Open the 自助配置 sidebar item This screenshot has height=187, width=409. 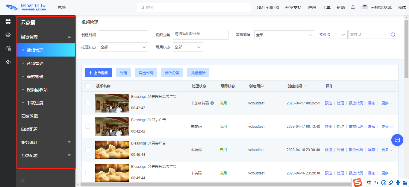coord(46,129)
